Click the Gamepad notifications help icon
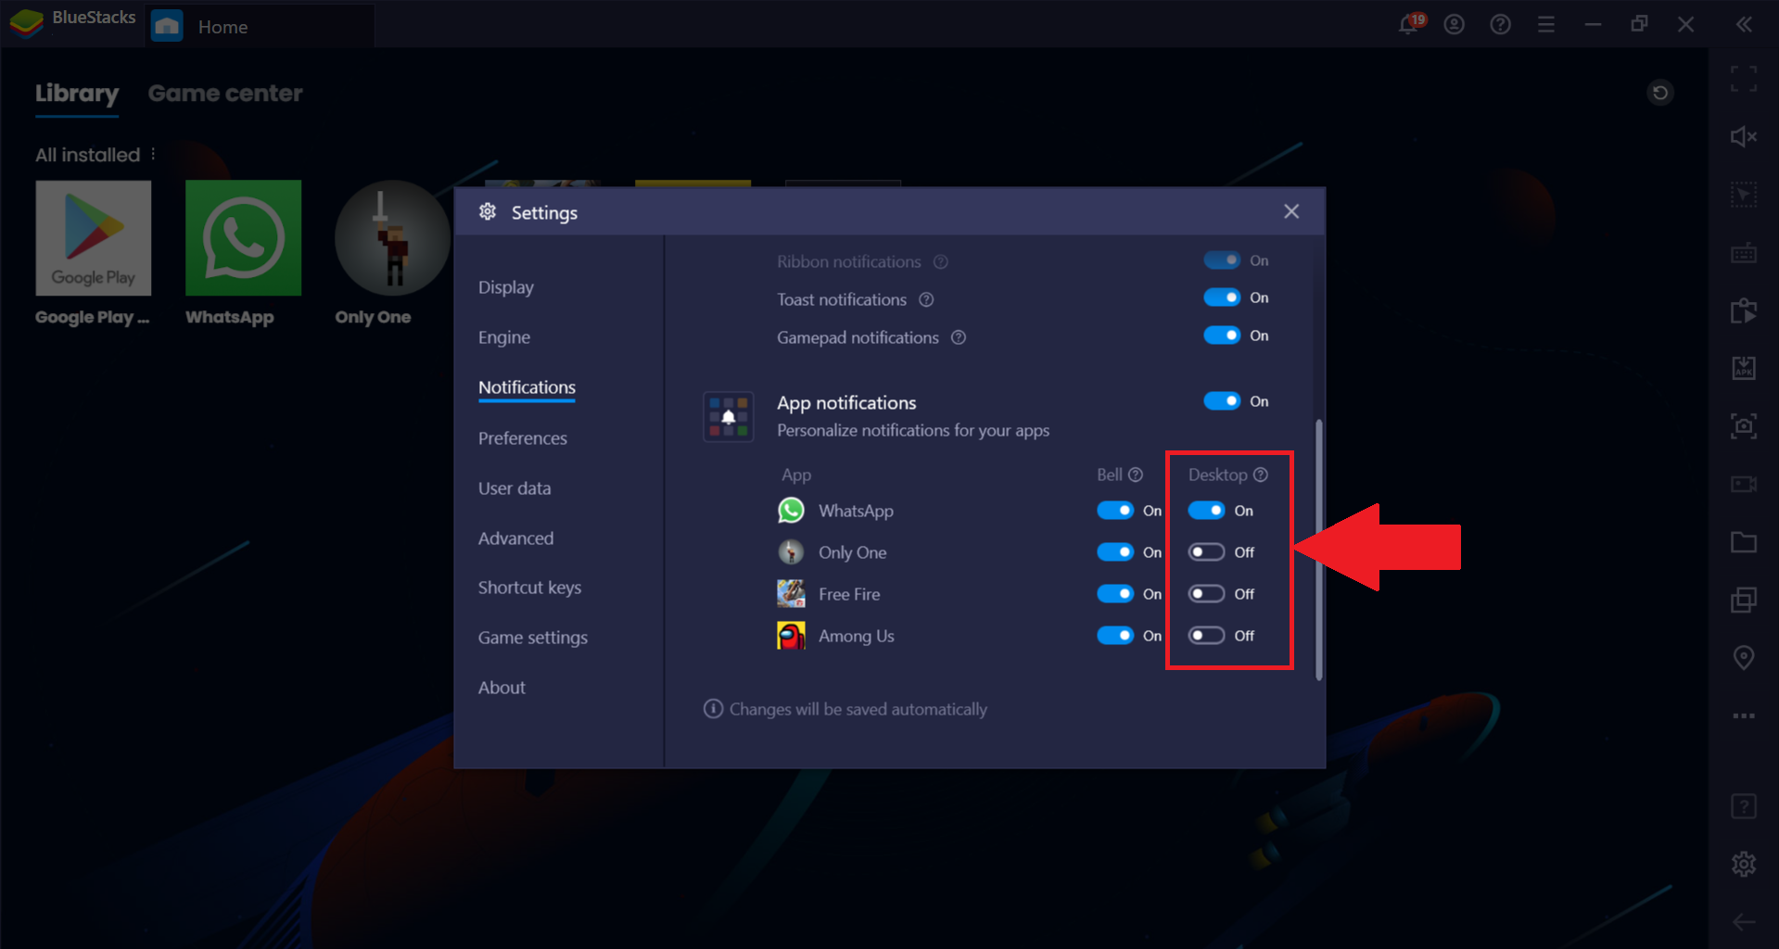This screenshot has height=949, width=1779. click(959, 337)
